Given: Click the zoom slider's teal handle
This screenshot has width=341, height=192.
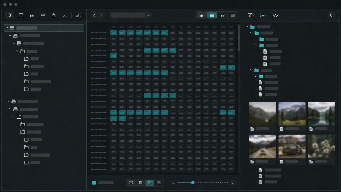Looking at the screenshot, I should click(x=193, y=183).
